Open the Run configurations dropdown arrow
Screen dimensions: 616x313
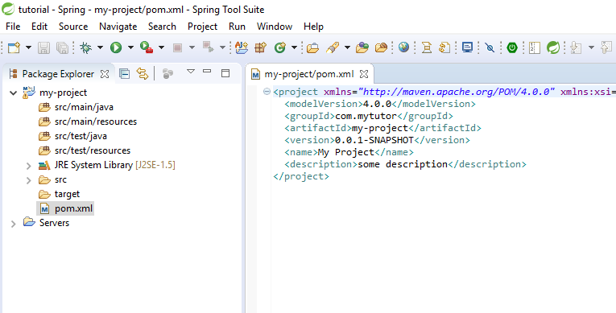(x=130, y=47)
